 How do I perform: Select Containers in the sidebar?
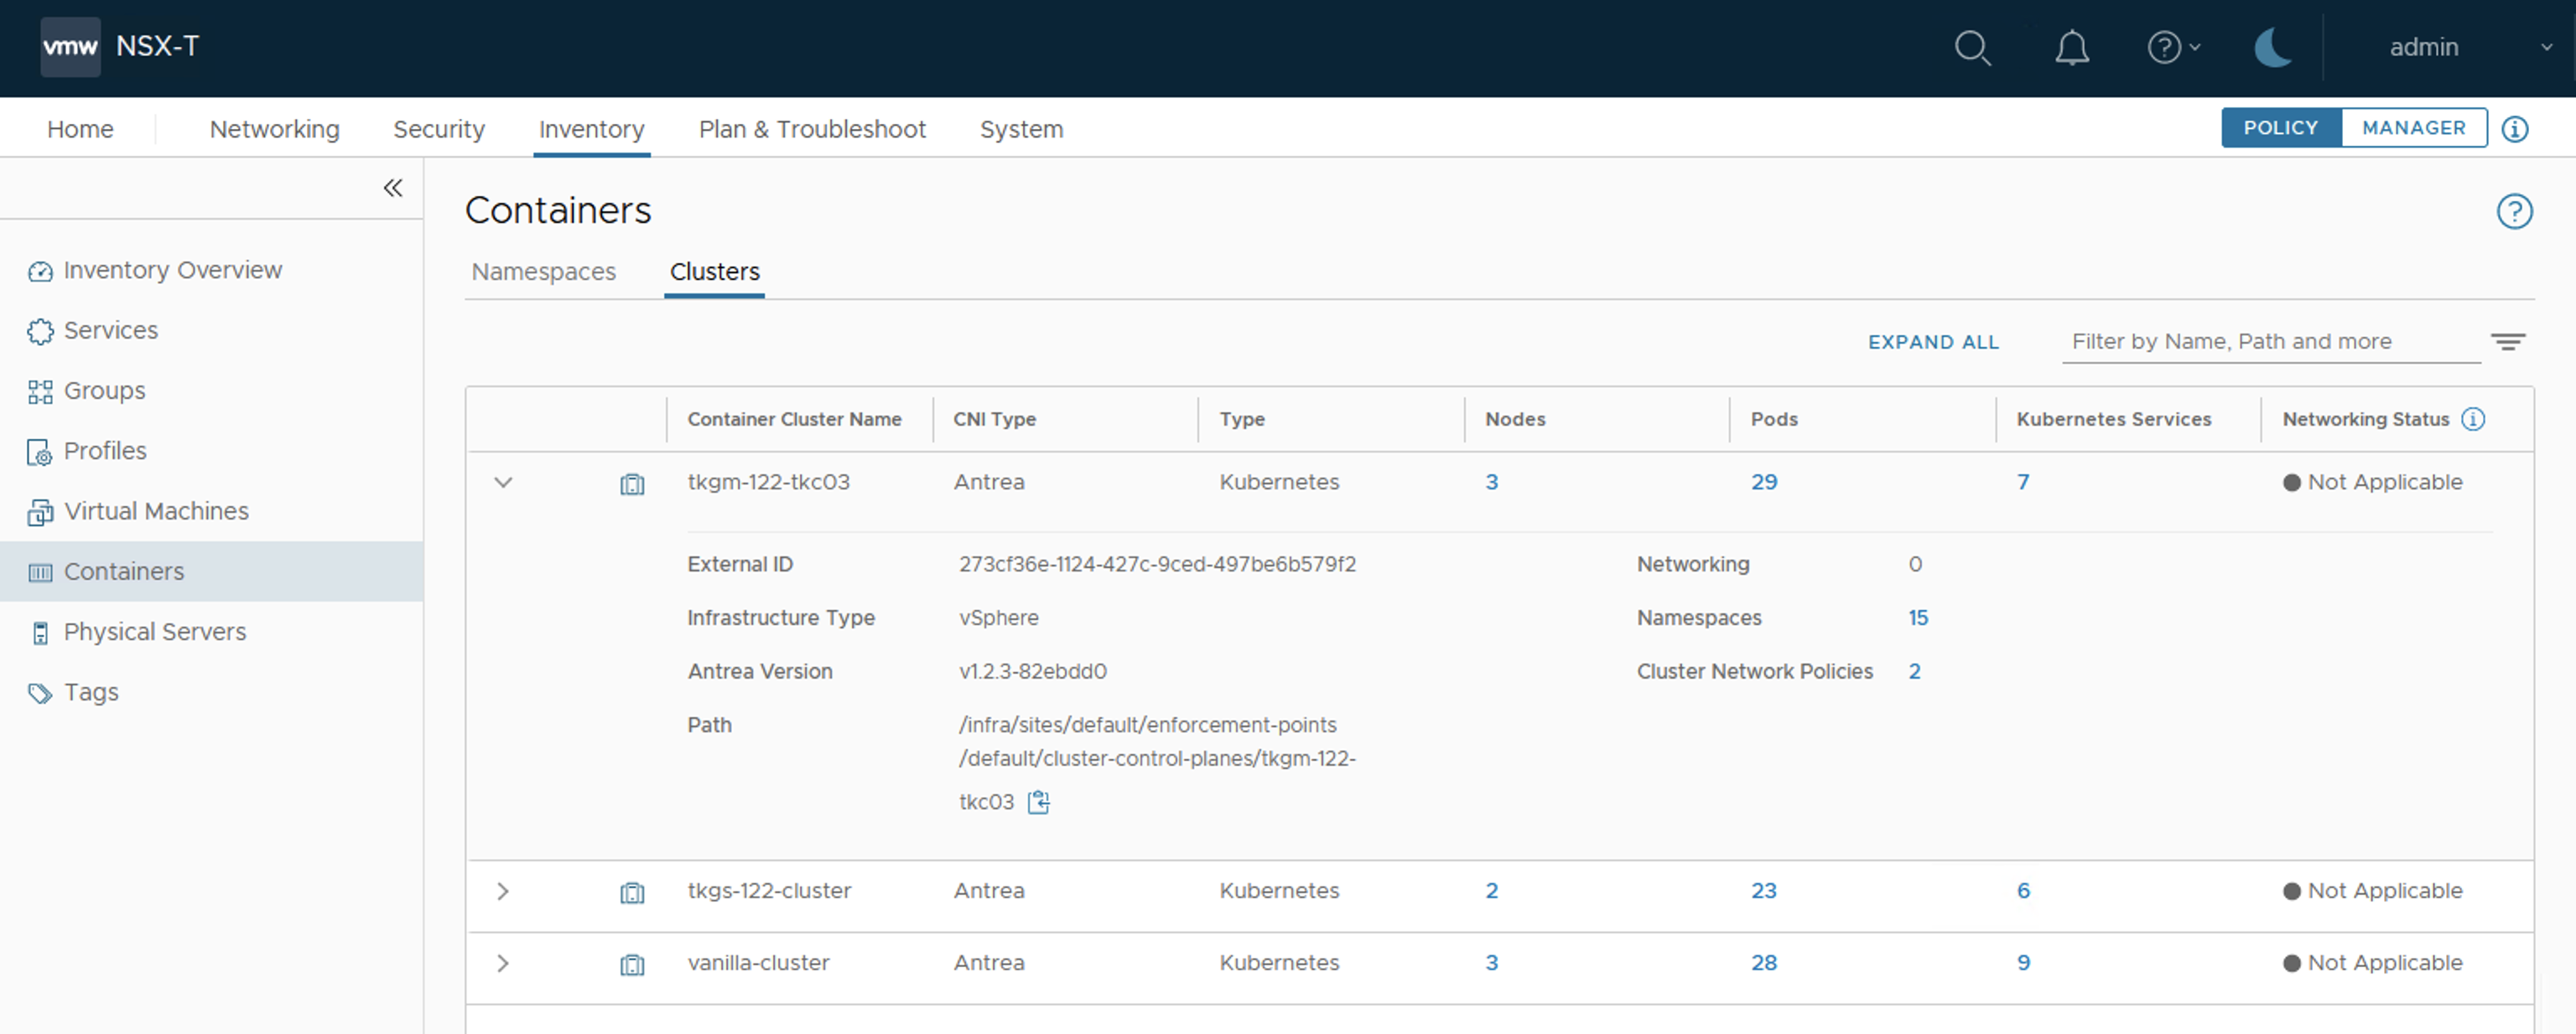pos(212,571)
